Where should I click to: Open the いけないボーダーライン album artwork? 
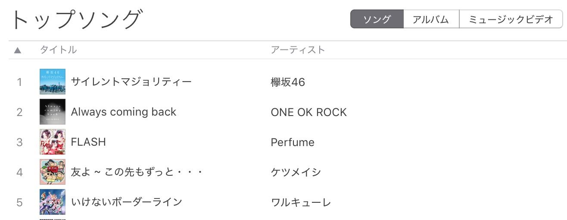(x=53, y=202)
